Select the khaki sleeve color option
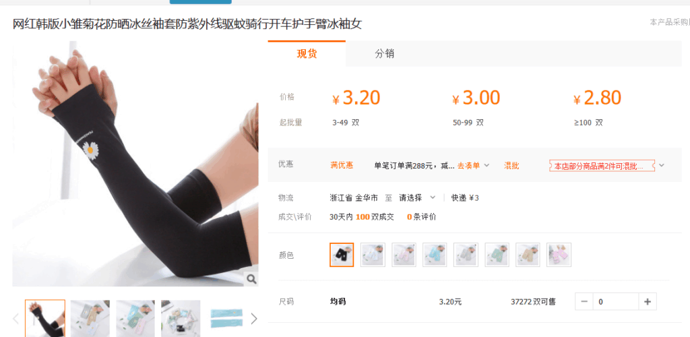This screenshot has height=337, width=690. [528, 255]
